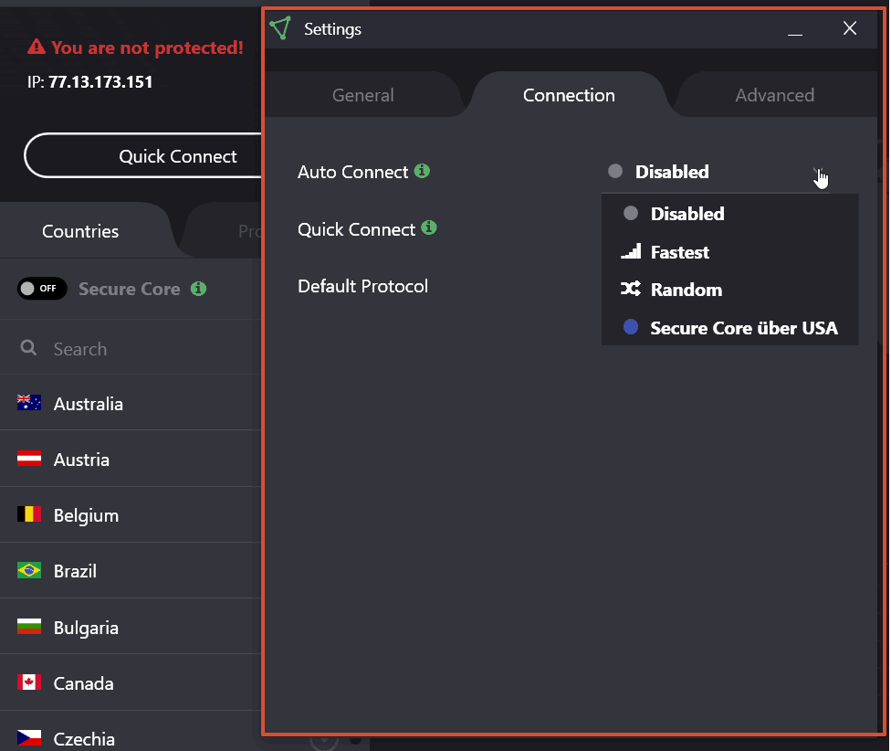Select Bulgaria in the country list

tap(131, 627)
